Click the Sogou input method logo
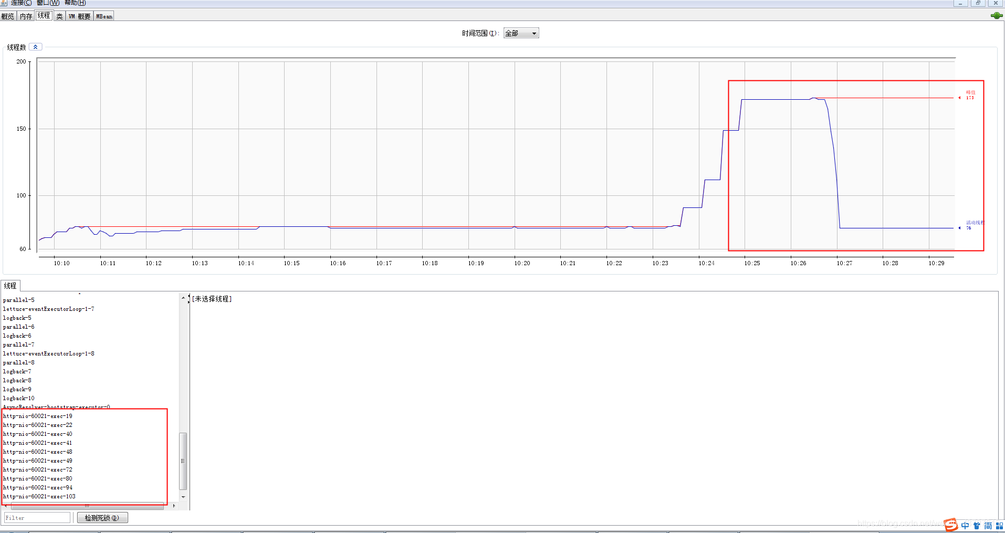This screenshot has height=533, width=1005. 951,525
